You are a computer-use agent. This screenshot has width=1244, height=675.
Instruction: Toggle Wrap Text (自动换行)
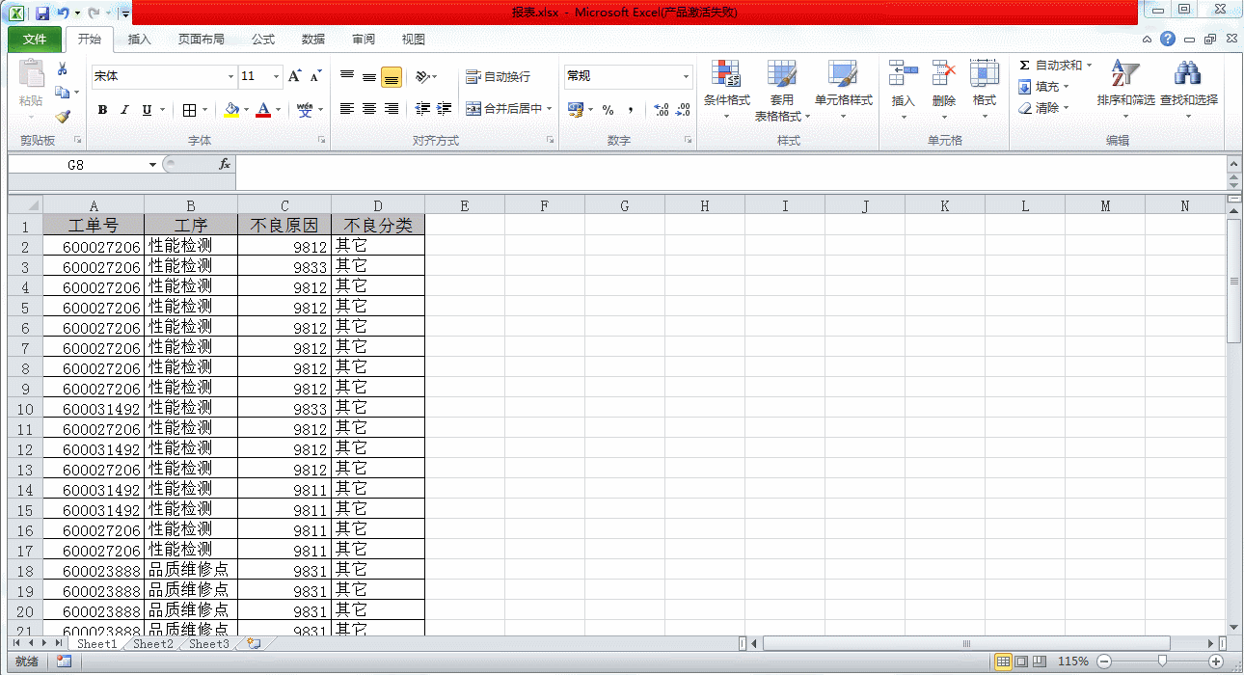click(498, 77)
